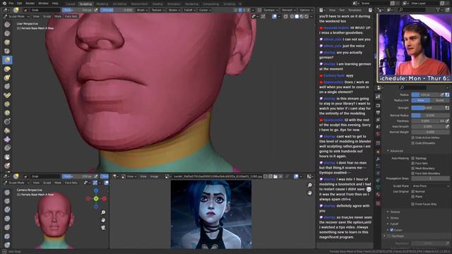Click zoom magnifier in camera viewport

[x=103, y=212]
